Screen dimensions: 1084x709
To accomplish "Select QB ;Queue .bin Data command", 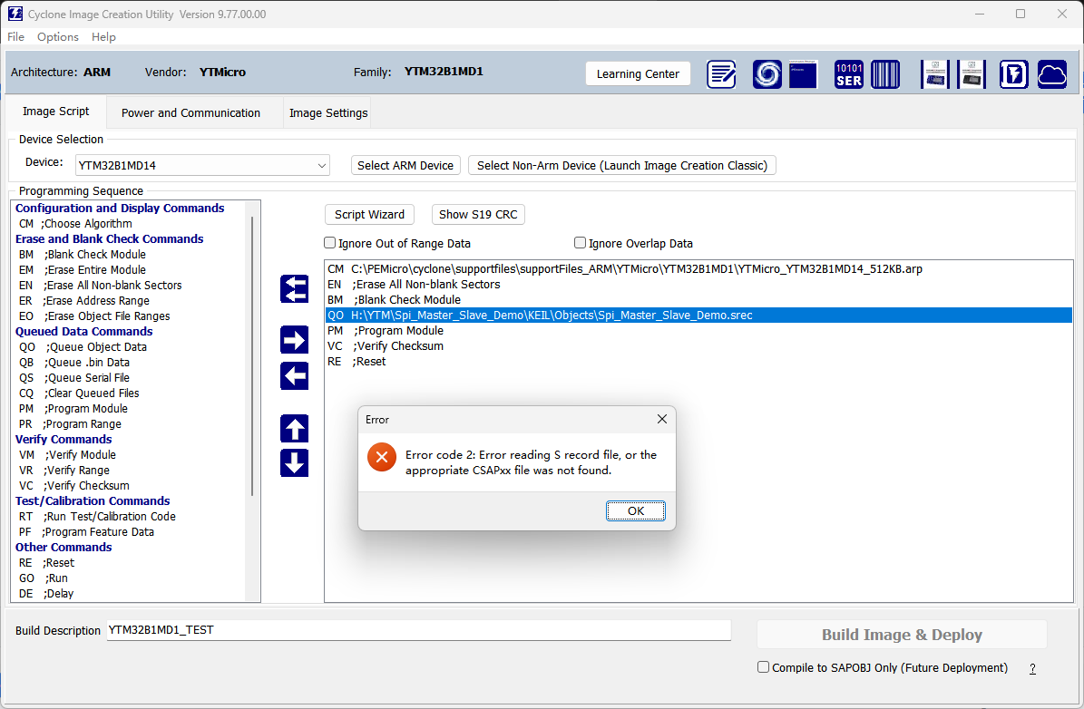I will tap(74, 362).
